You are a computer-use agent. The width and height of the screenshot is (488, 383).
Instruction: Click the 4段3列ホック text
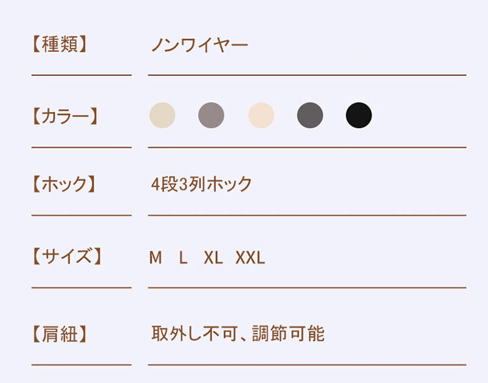click(201, 184)
